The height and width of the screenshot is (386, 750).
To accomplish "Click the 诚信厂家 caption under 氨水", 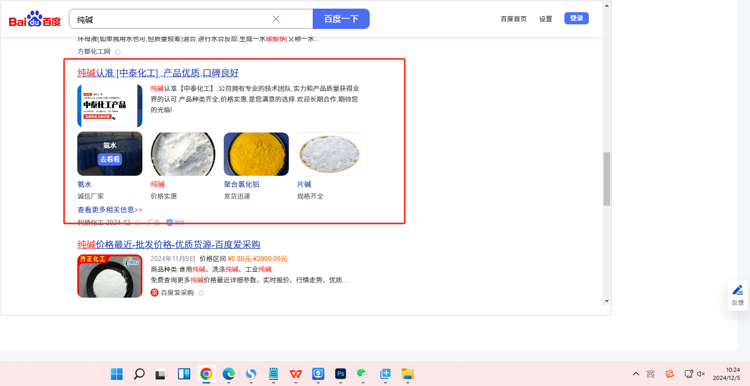I will (91, 196).
